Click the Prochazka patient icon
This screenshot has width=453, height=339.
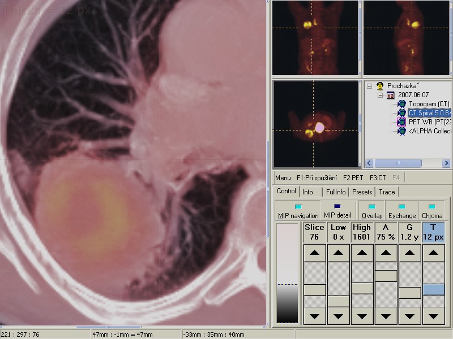(x=380, y=86)
